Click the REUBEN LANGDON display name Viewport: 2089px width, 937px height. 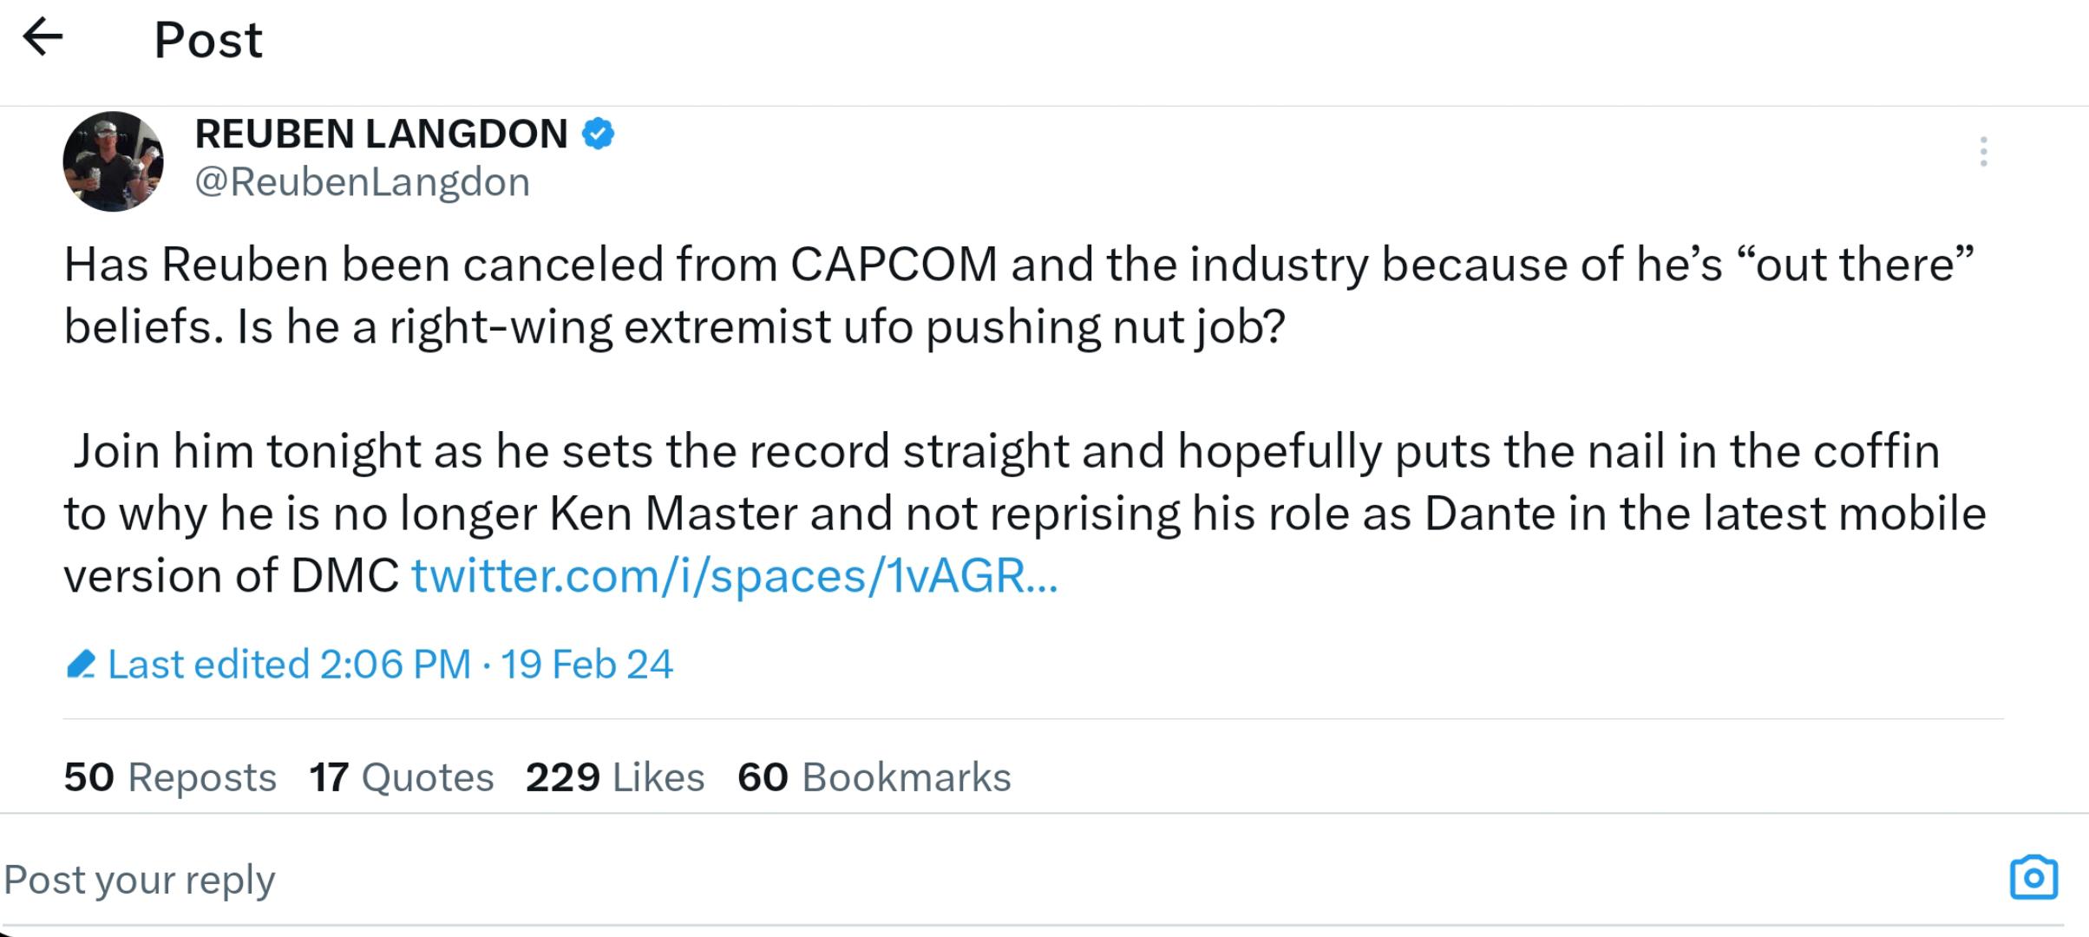pos(381,134)
